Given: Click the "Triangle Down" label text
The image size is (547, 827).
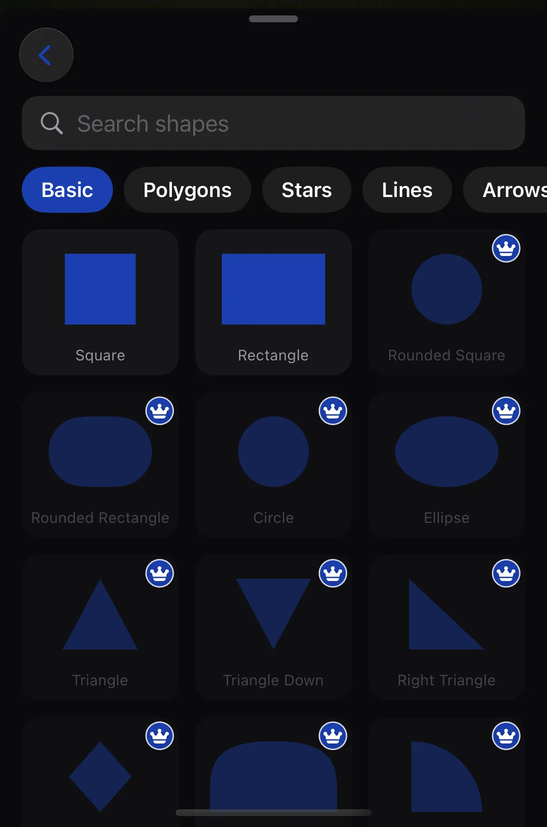Looking at the screenshot, I should [x=273, y=680].
